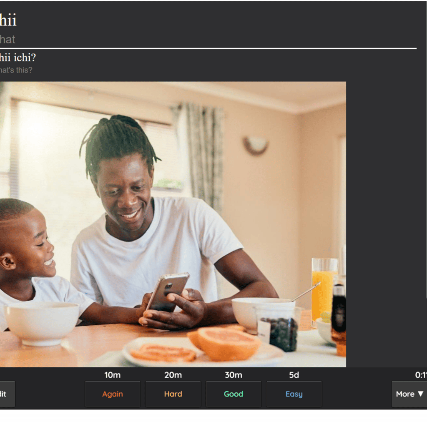Click the 10m interval label above Again
Image resolution: width=427 pixels, height=427 pixels.
[113, 375]
